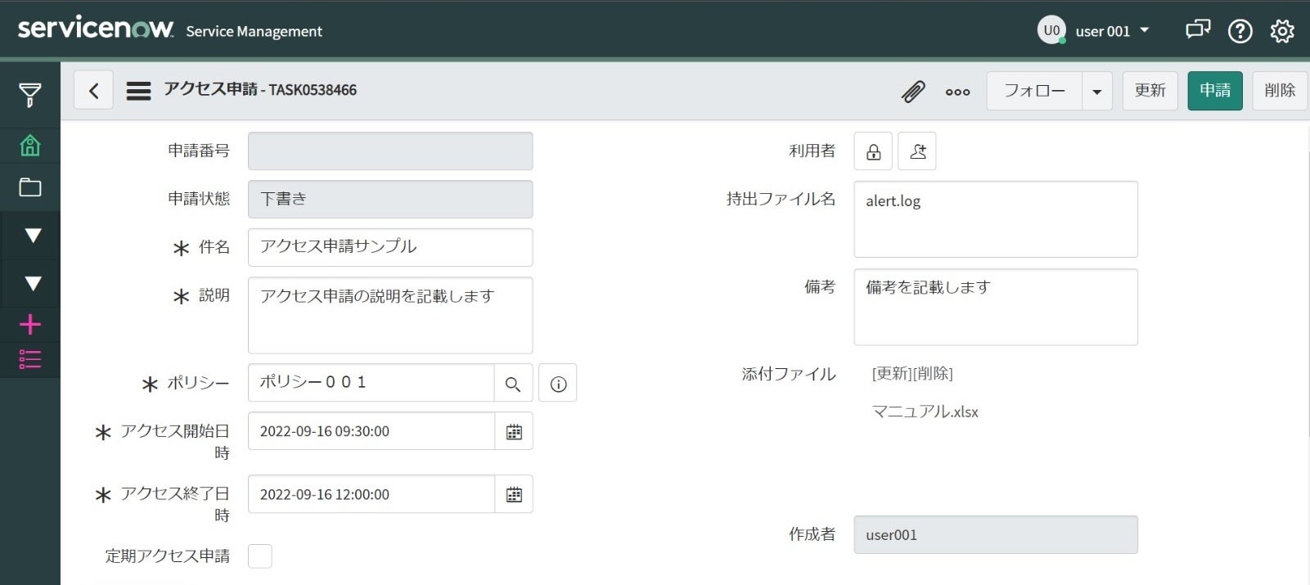1310x585 pixels.
Task: Open the help question mark icon
Action: (1240, 31)
